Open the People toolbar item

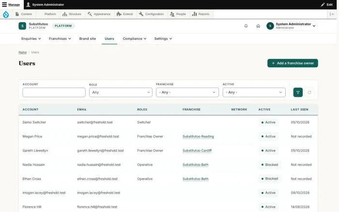coord(178,14)
